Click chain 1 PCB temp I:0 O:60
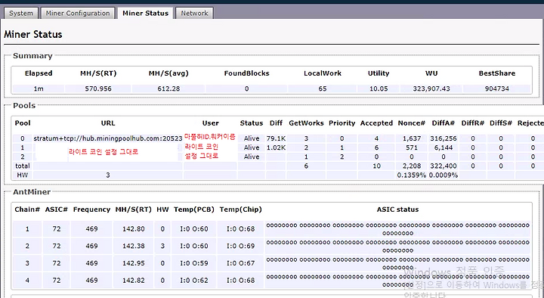 point(194,229)
